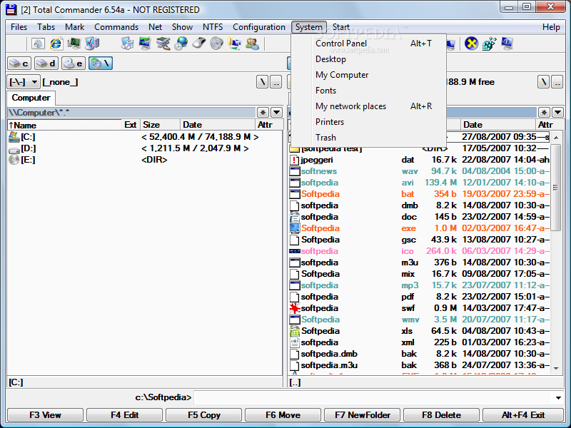Open the speaker sound settings icon
The image size is (571, 428).
click(x=217, y=44)
